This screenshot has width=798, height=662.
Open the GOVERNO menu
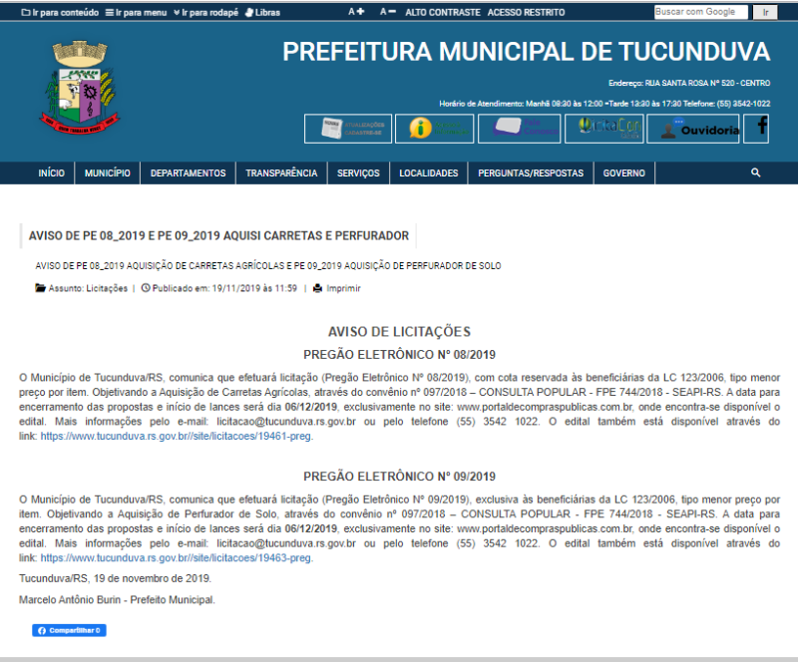click(x=624, y=171)
